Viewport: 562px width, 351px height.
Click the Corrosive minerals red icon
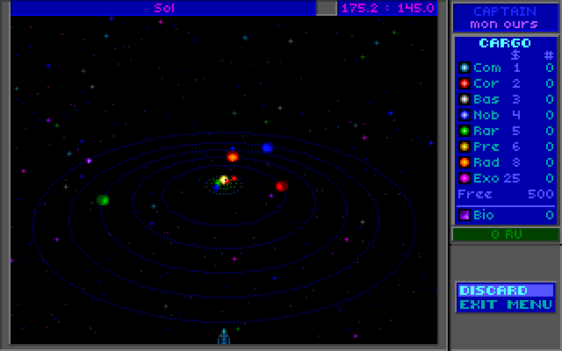465,83
